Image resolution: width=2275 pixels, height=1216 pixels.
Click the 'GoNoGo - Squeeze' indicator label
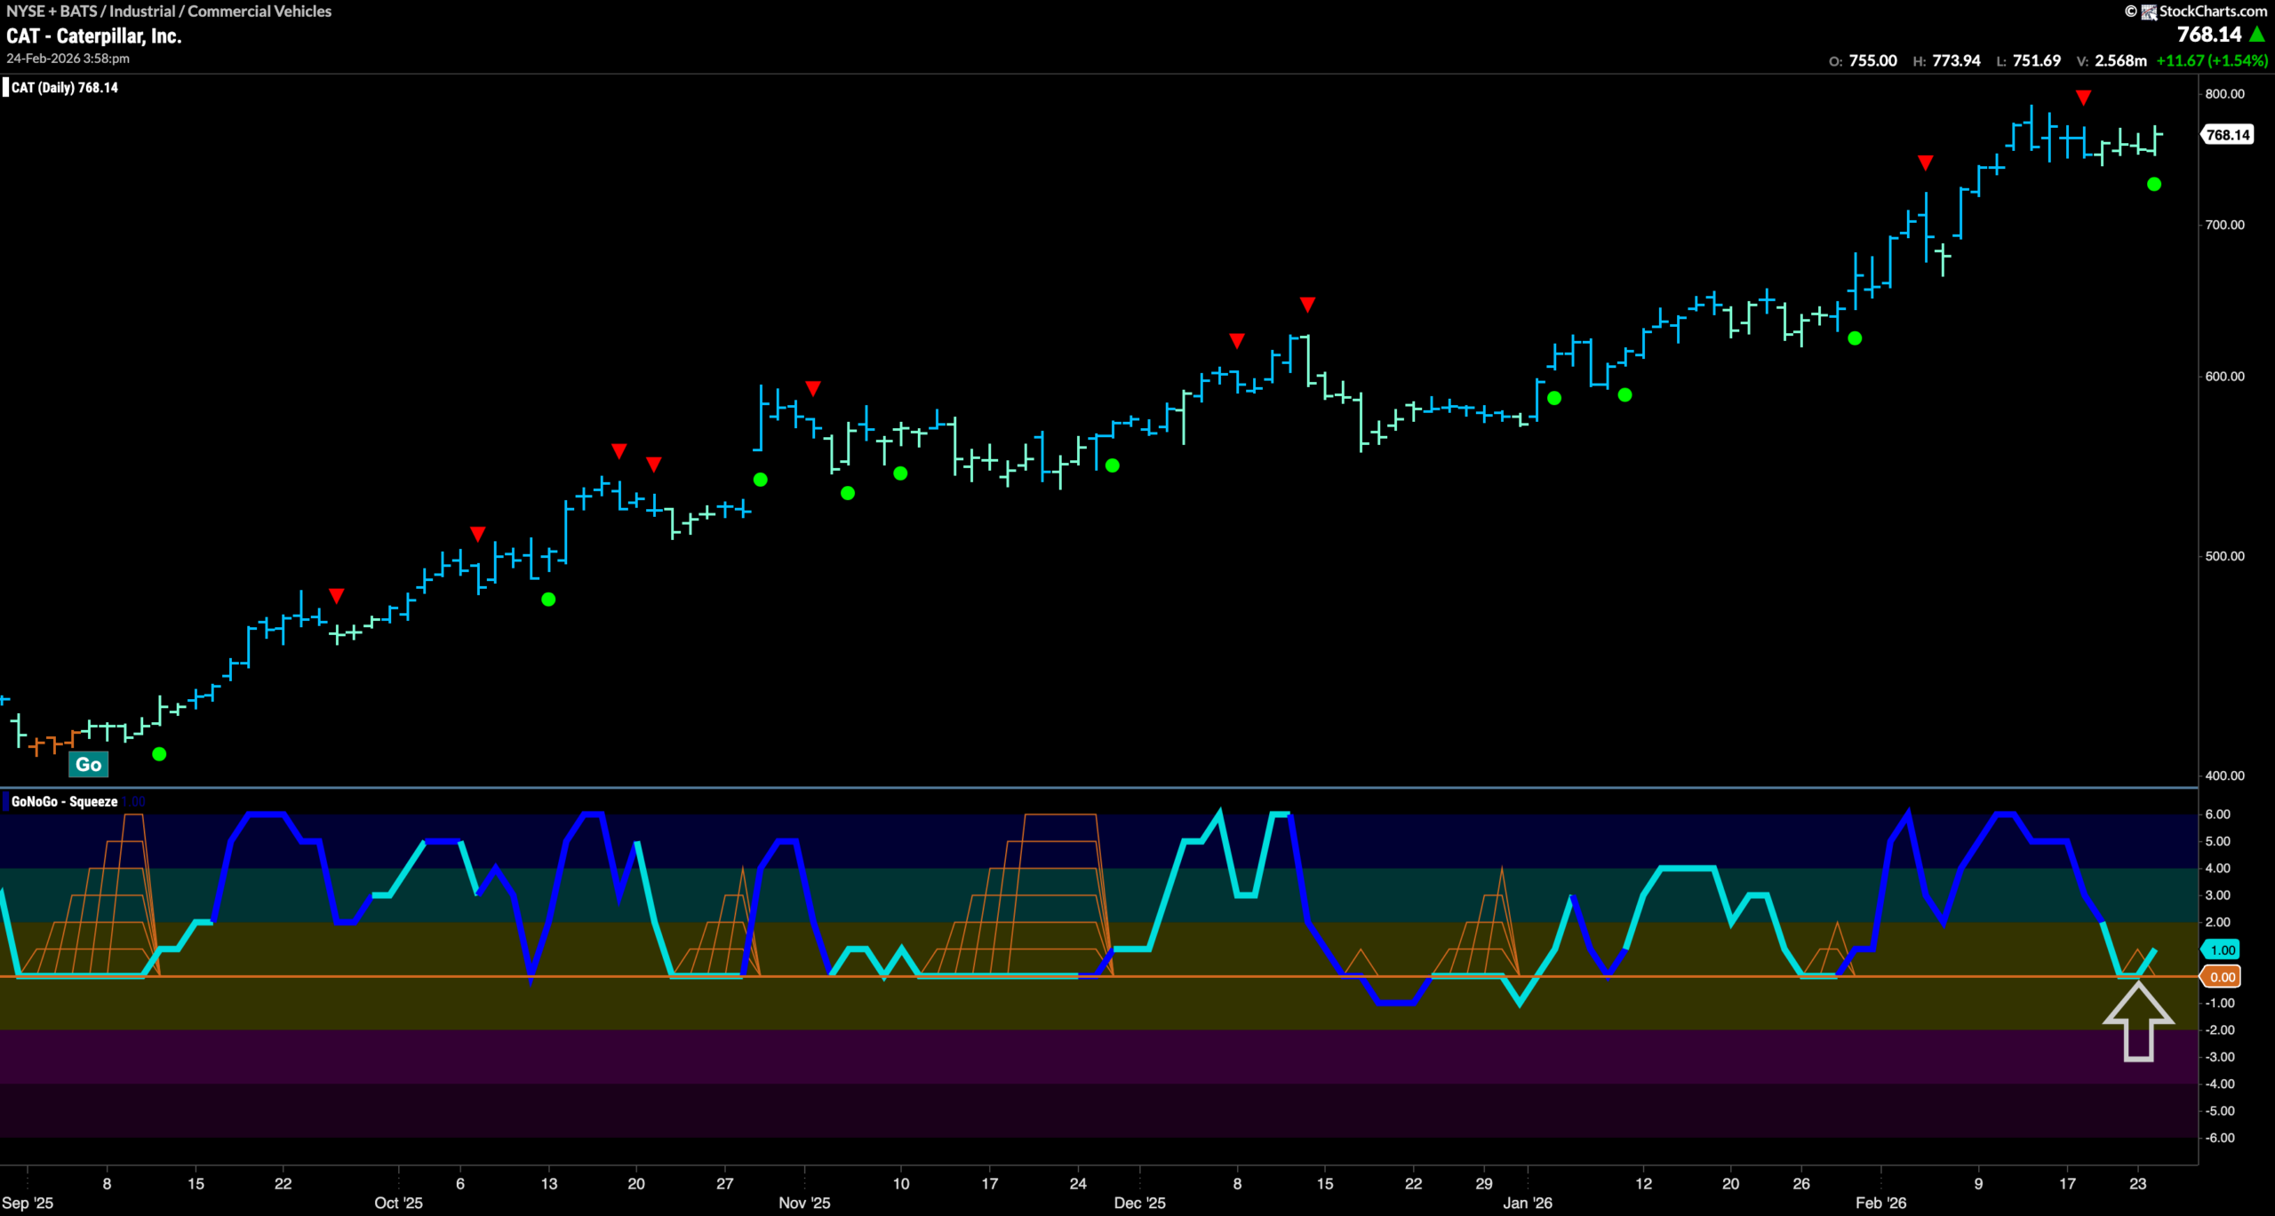64,801
